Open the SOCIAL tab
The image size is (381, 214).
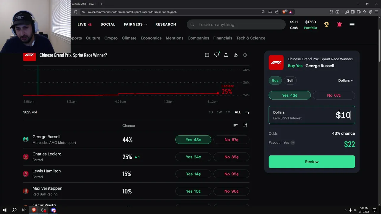(x=108, y=24)
